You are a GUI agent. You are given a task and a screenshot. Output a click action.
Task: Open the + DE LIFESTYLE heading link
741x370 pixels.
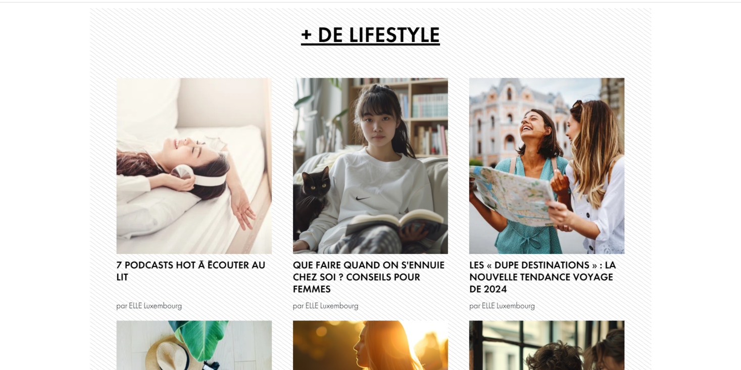click(370, 35)
